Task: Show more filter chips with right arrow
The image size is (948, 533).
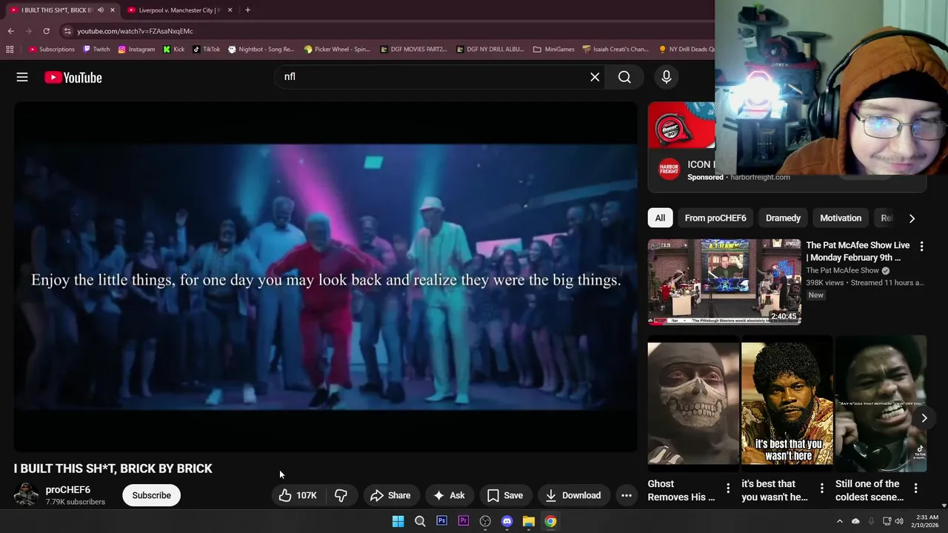Action: 912,218
